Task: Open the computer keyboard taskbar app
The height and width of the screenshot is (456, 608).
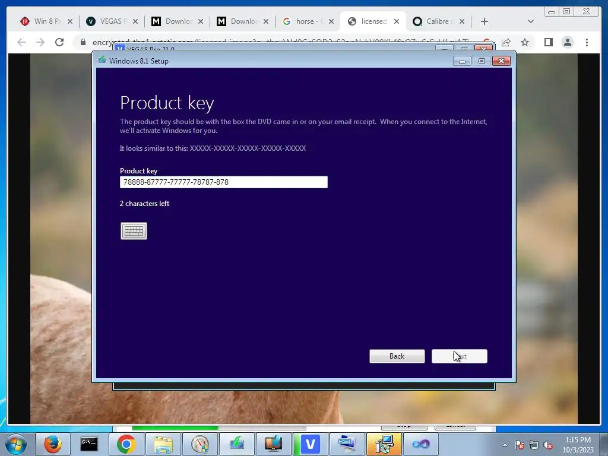Action: [347, 444]
